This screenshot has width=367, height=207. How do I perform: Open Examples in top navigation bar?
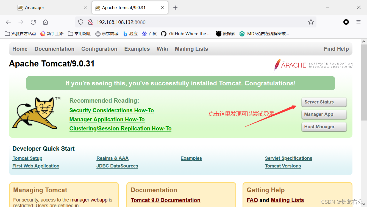tap(137, 49)
